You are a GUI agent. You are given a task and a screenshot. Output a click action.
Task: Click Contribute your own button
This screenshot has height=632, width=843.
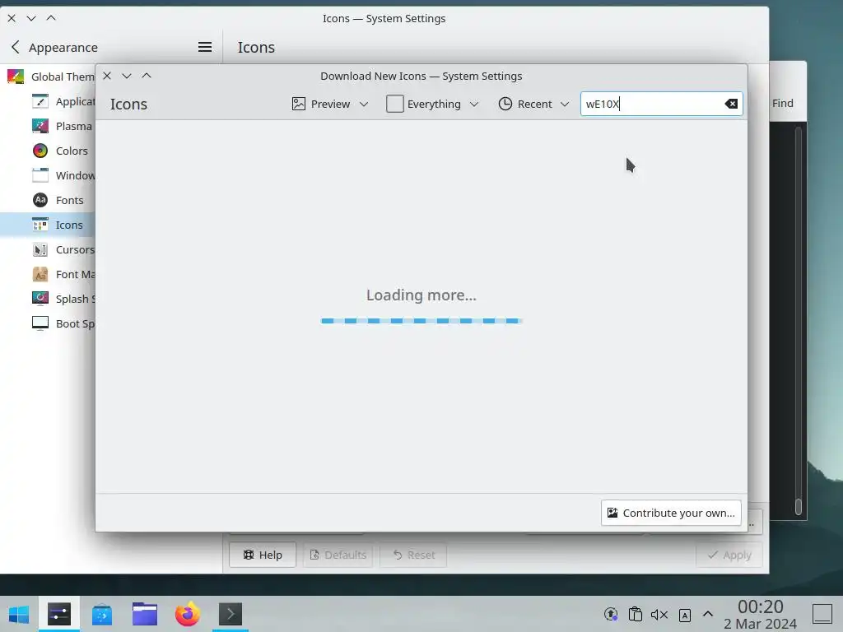pyautogui.click(x=671, y=513)
